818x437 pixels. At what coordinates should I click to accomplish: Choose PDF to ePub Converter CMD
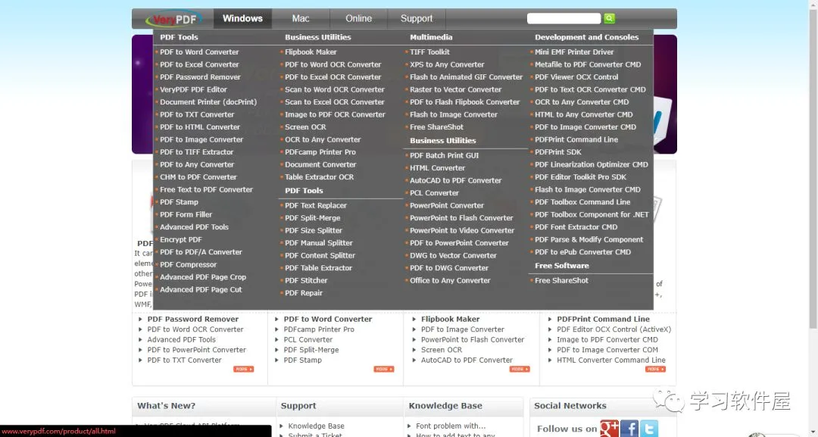[x=582, y=252]
